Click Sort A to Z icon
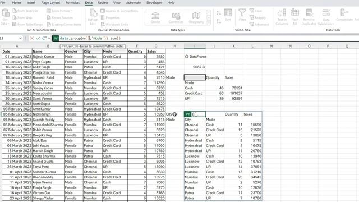Viewport: 359px width, 202px height. [x=219, y=13]
